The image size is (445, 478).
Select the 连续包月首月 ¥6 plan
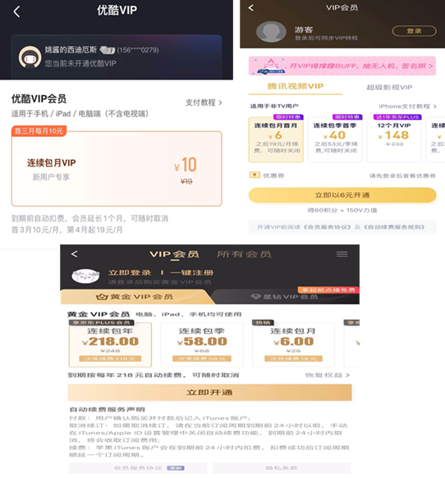coord(276,139)
